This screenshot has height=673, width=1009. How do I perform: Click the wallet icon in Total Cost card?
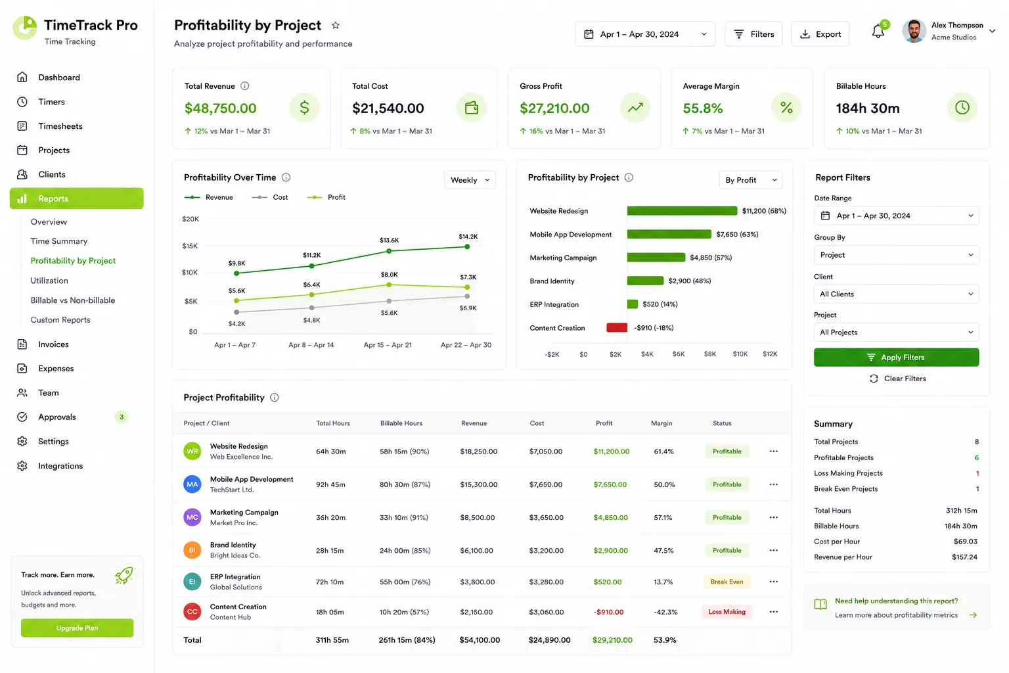[472, 108]
